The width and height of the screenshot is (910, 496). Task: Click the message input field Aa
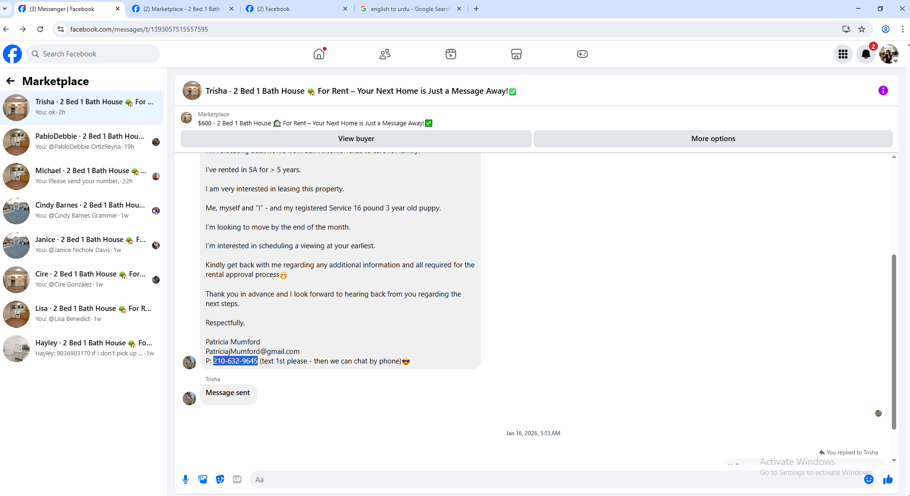tap(555, 479)
